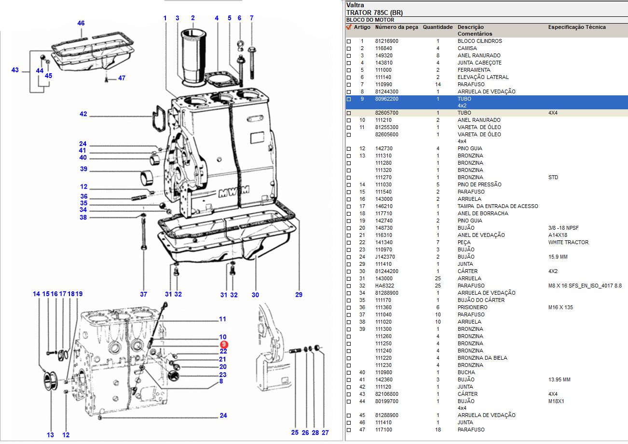Enable the checkbox for TUBO 82605700
Viewport: 628px width, 444px height.
pos(349,113)
